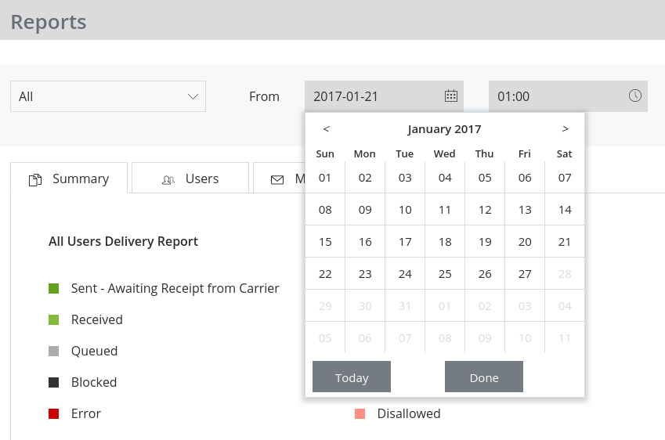
Task: Click the red Error color swatch
Action: click(x=53, y=413)
